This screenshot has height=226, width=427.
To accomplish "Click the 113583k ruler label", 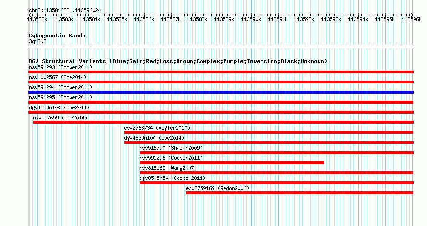I will (63, 19).
